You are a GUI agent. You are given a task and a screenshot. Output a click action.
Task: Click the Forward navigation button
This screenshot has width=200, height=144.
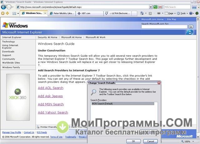click(x=9, y=7)
